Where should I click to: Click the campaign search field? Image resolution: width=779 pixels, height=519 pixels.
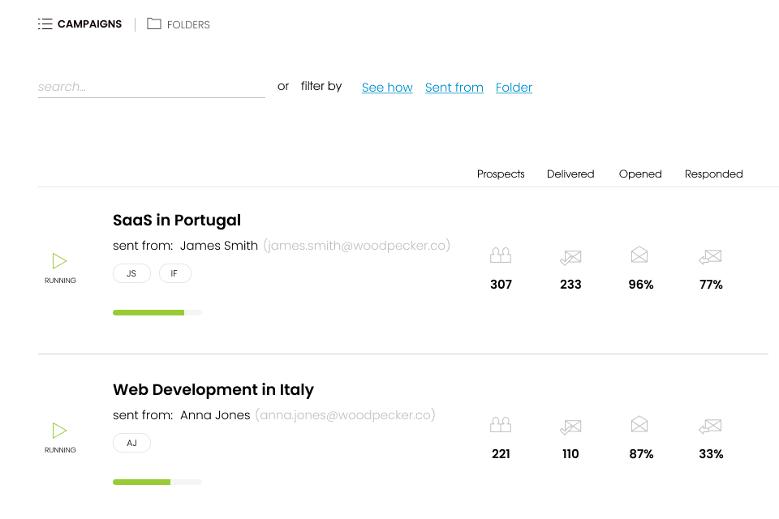point(151,87)
